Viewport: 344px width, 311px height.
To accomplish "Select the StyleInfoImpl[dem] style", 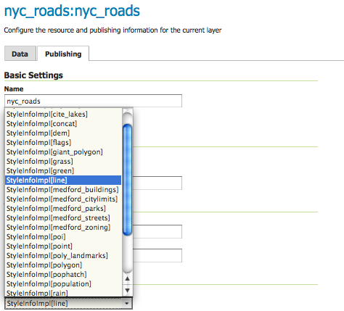I will pyautogui.click(x=63, y=133).
